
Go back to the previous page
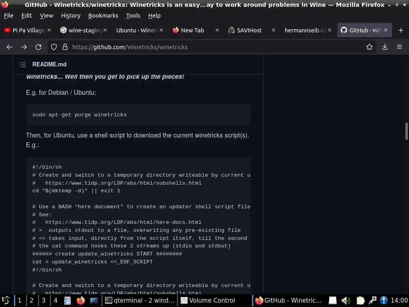[x=10, y=47]
